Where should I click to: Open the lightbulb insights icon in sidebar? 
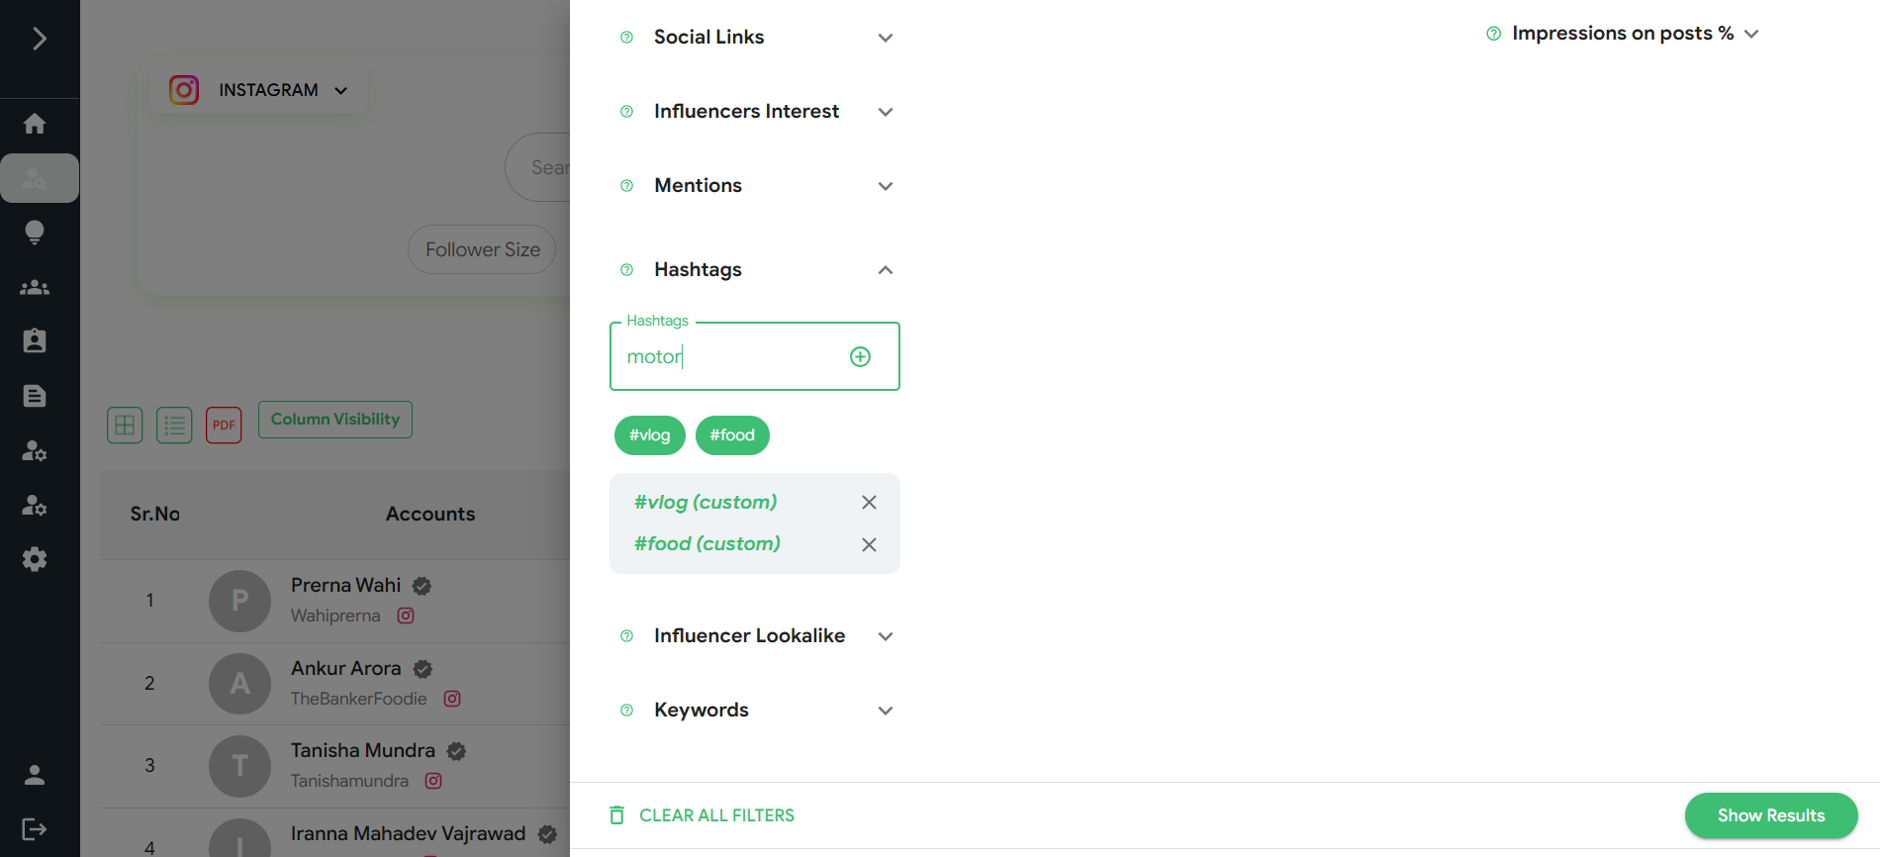35,233
